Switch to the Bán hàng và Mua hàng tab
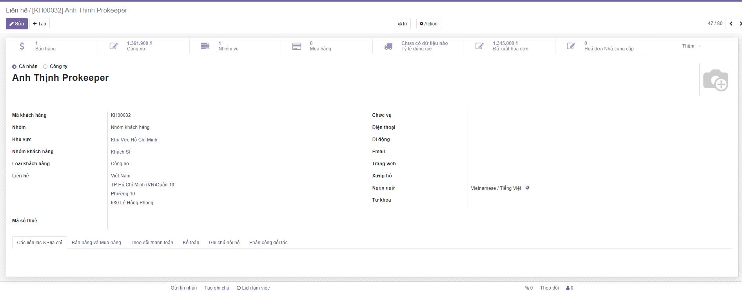This screenshot has height=295, width=742. 96,243
